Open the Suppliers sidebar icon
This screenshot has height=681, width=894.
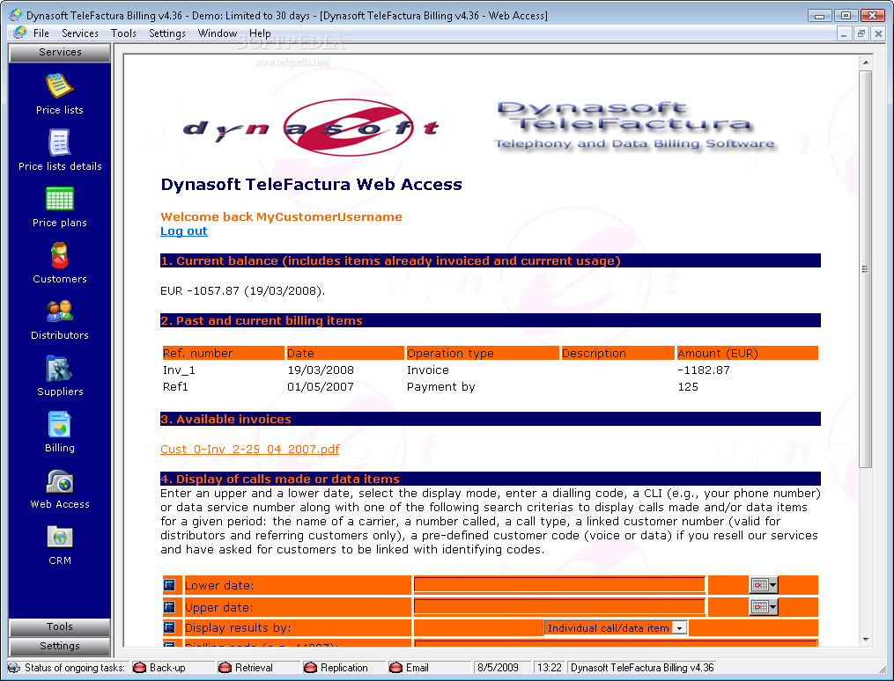tap(59, 368)
